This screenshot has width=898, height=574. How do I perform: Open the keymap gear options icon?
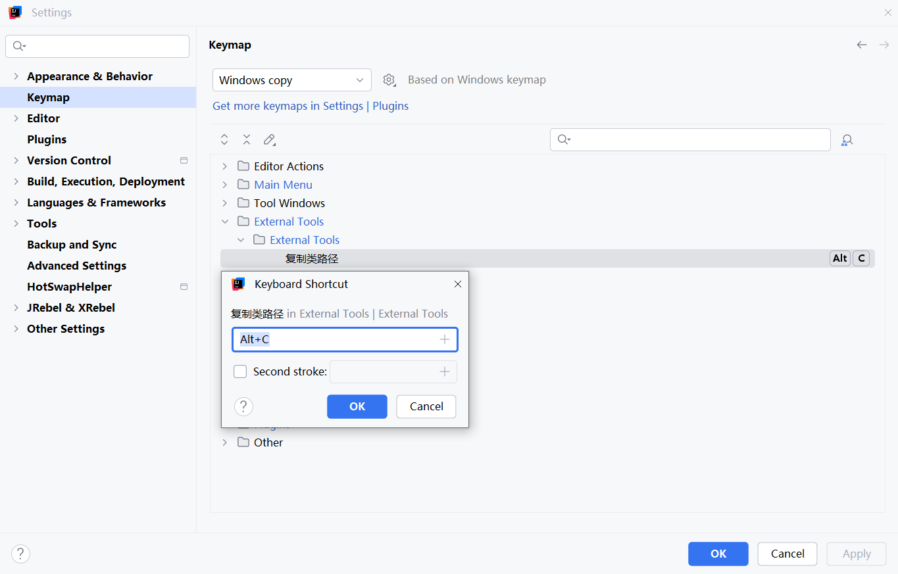[x=389, y=80]
